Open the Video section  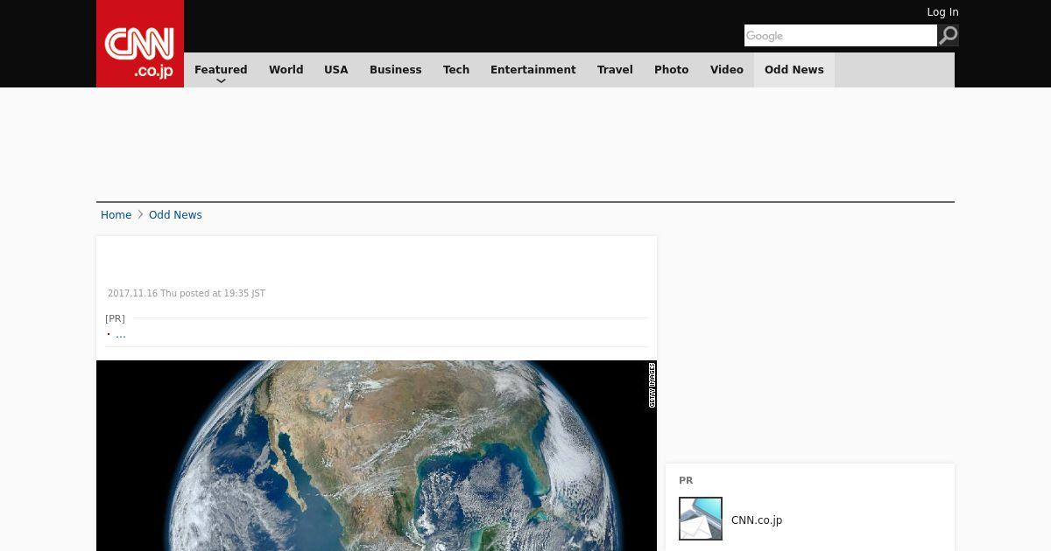[727, 70]
